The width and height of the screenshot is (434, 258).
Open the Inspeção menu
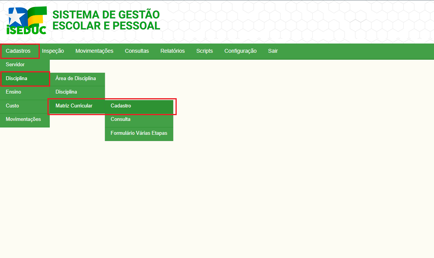[x=53, y=51]
